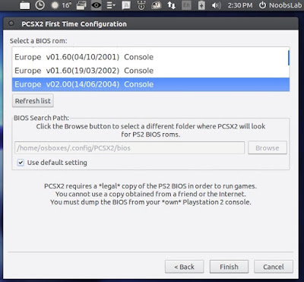Open the weather indicator showing 16°
Image resolution: width=304 pixels, height=282 pixels.
click(x=61, y=5)
